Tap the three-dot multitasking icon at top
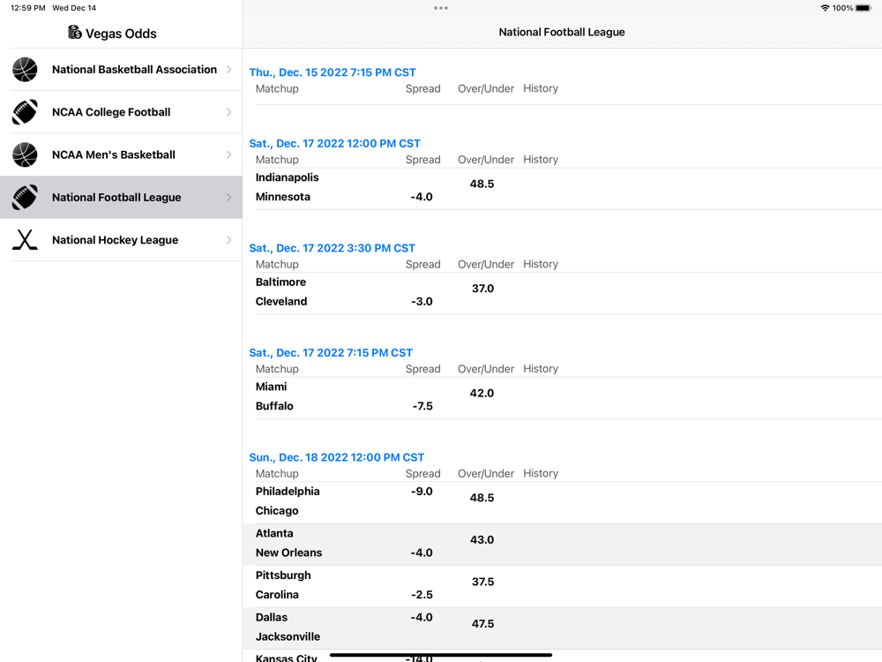This screenshot has width=882, height=662. (441, 8)
